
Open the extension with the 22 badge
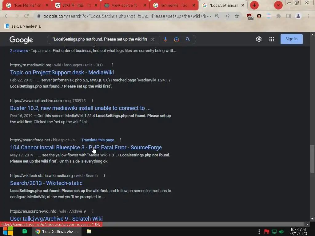(250, 17)
